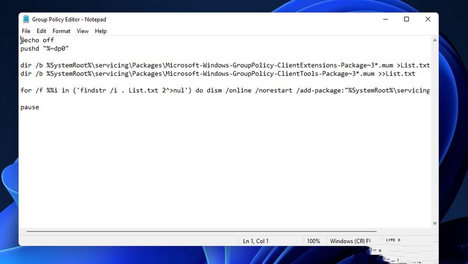The height and width of the screenshot is (264, 468).
Task: Click 'dism /online' in the for command
Action: pos(229,90)
